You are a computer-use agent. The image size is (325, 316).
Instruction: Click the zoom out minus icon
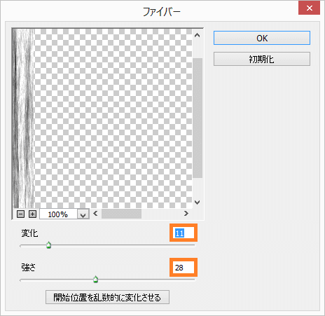pos(20,214)
